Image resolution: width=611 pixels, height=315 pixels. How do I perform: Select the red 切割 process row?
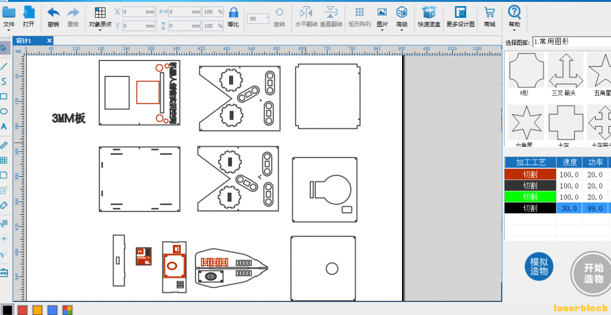click(x=530, y=174)
